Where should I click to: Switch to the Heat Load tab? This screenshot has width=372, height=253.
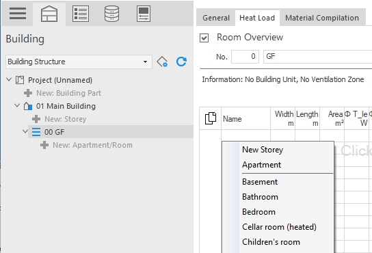point(257,18)
